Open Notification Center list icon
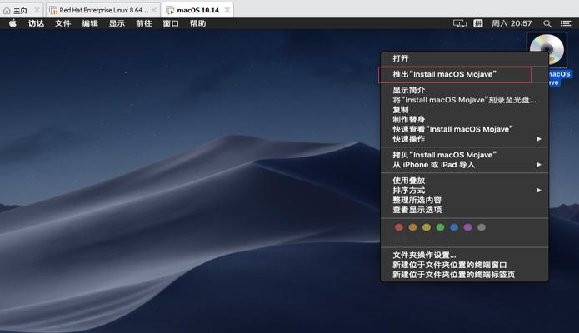 (566, 23)
